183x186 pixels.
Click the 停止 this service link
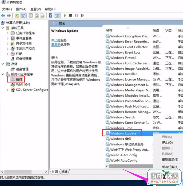(54, 40)
